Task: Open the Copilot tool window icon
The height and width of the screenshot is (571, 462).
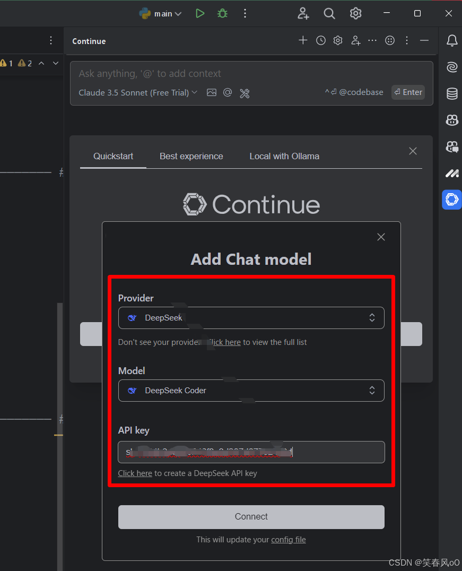Action: tap(452, 120)
